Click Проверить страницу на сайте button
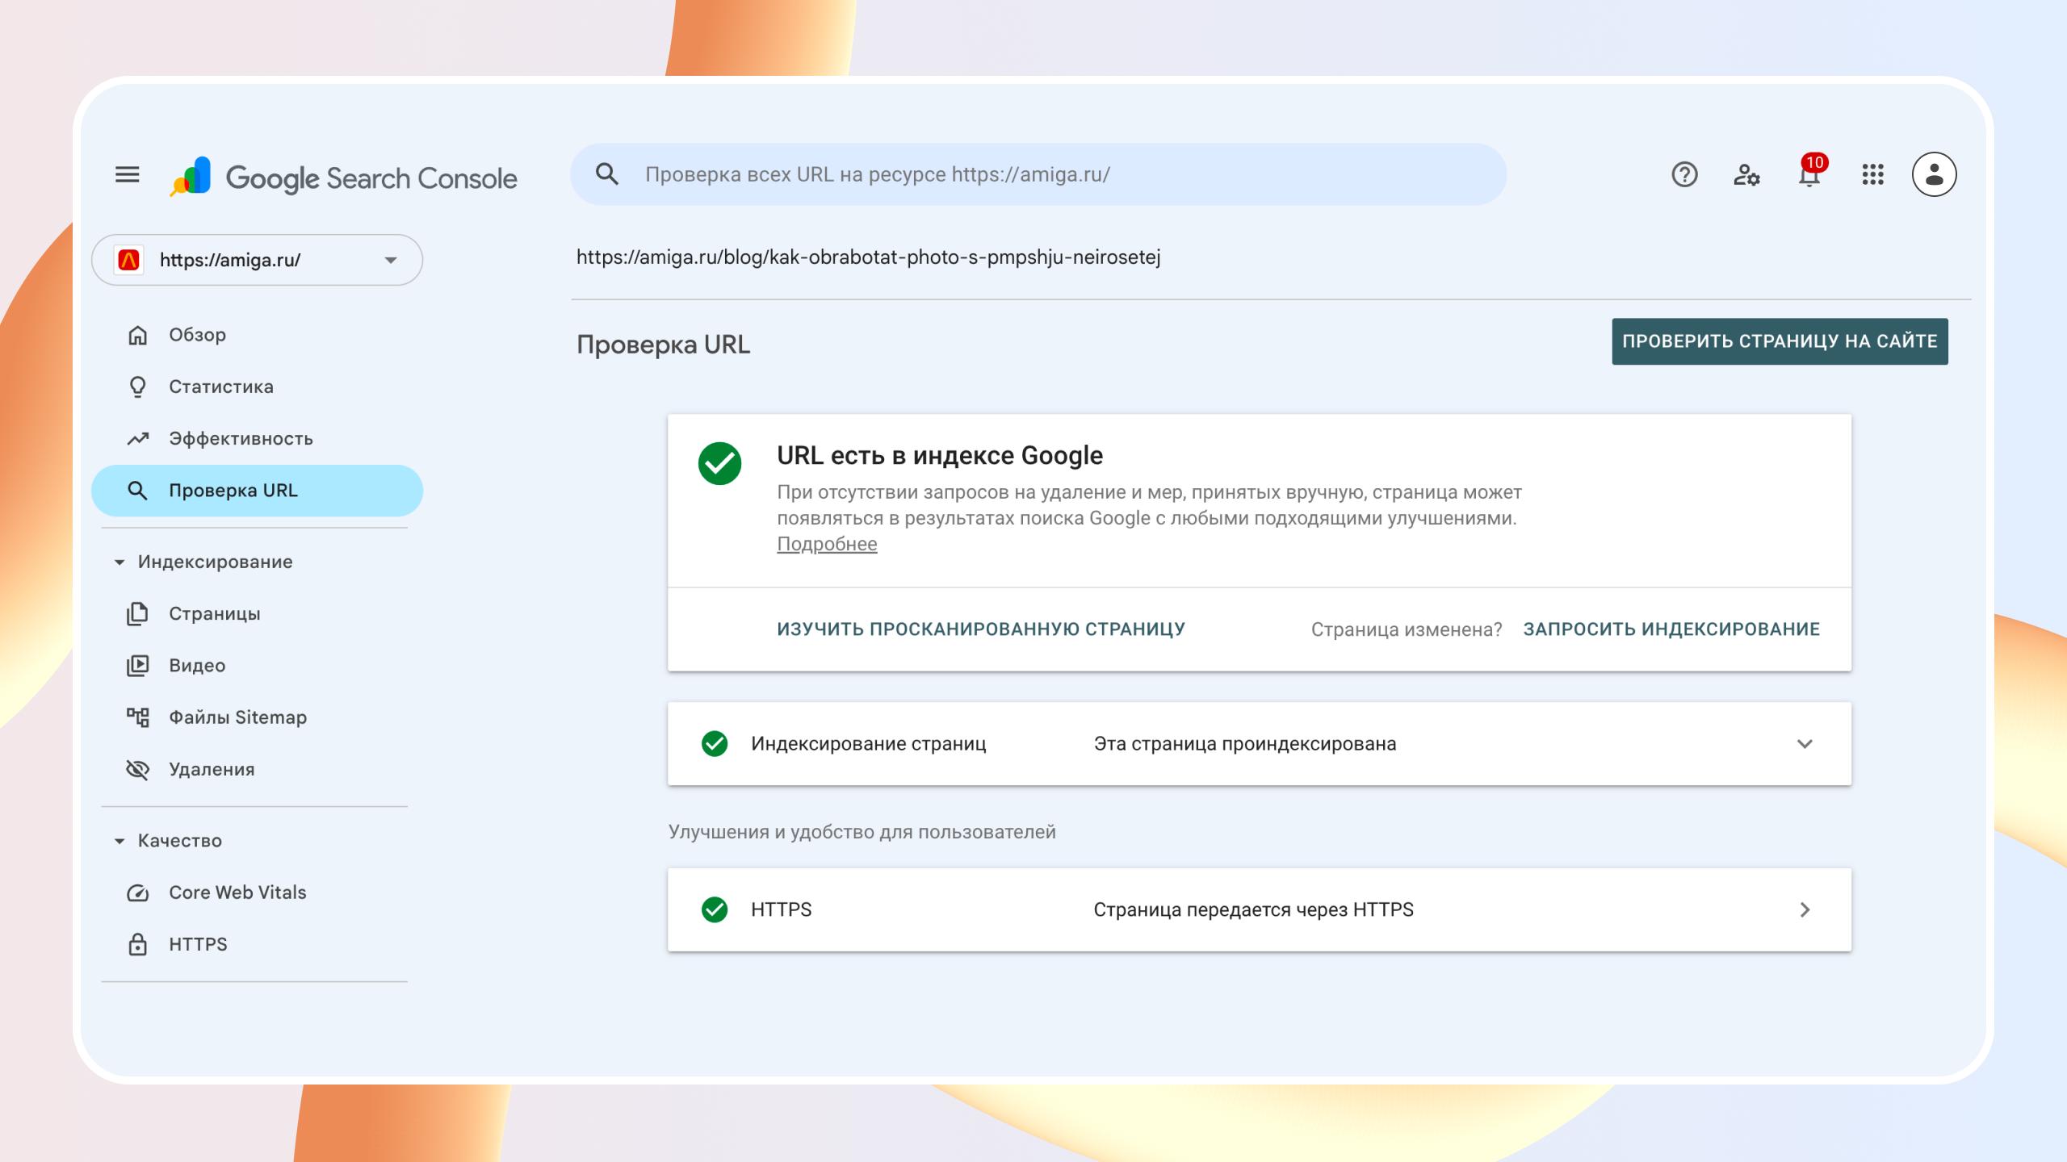The width and height of the screenshot is (2067, 1162). (x=1780, y=341)
